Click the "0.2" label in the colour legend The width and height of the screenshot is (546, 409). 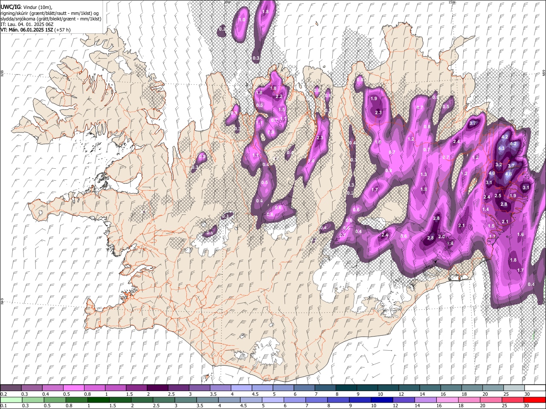3,394
